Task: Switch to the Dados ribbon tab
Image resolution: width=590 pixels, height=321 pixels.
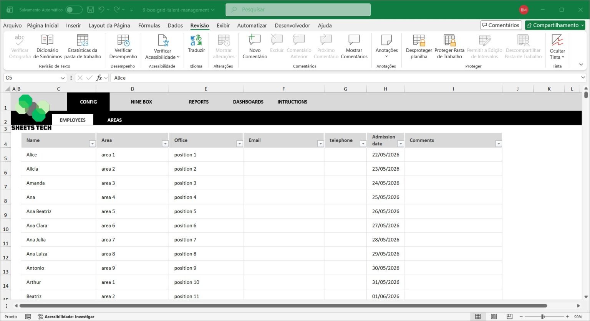Action: pyautogui.click(x=175, y=25)
